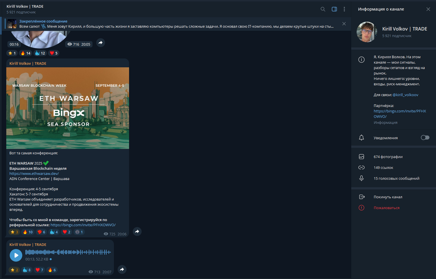The image size is (436, 279).
Task: Add fire reaction with 14 on video message
Action: (x=25, y=53)
